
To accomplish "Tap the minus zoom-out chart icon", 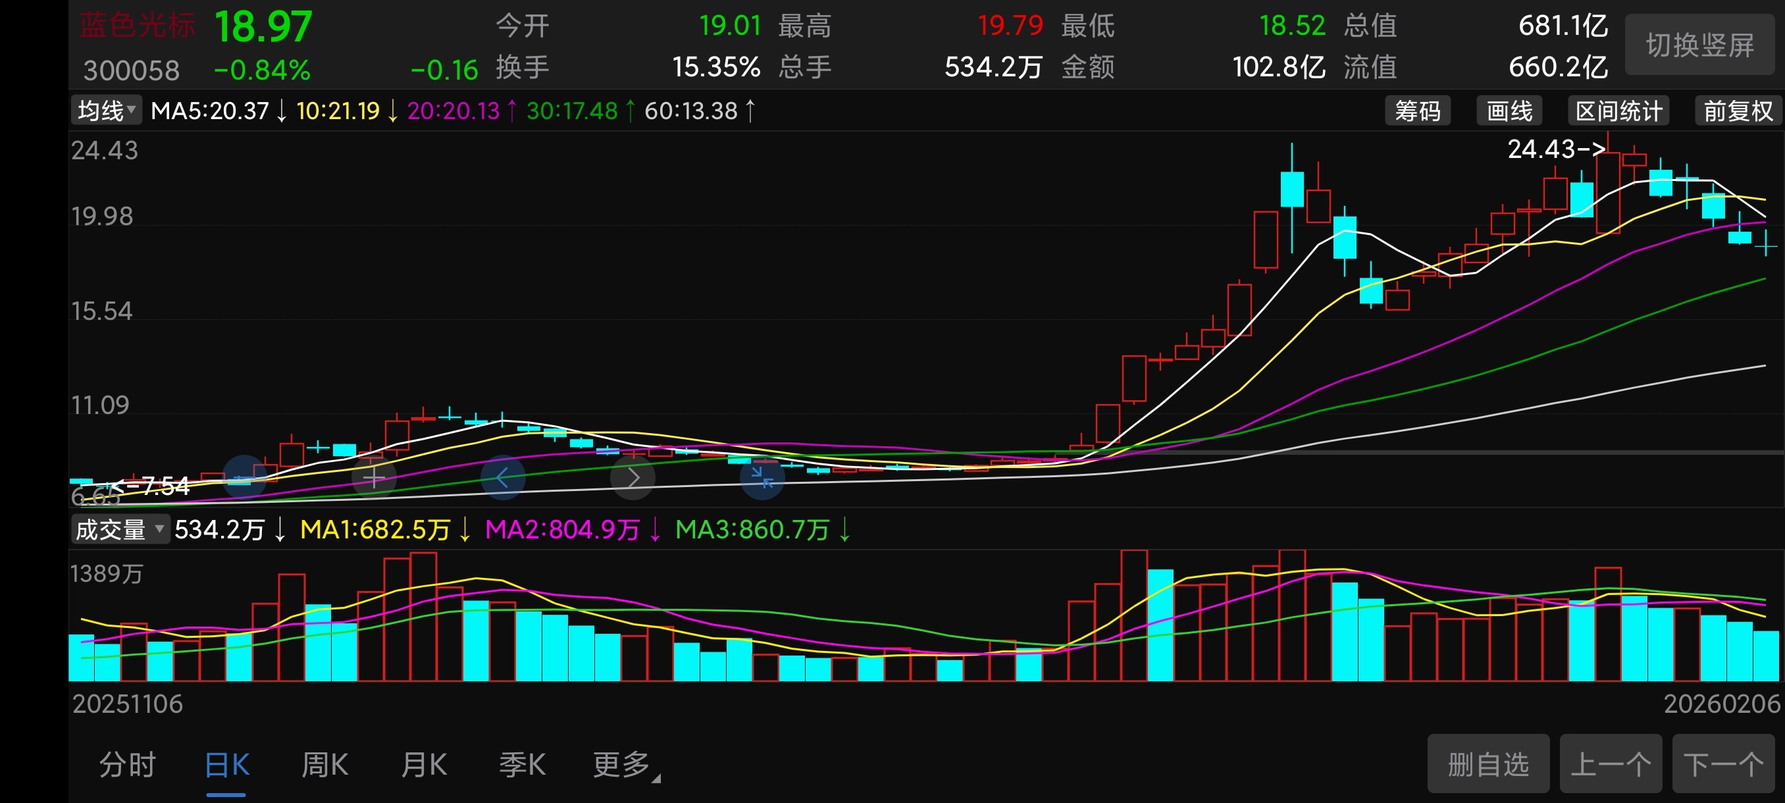I will [244, 477].
